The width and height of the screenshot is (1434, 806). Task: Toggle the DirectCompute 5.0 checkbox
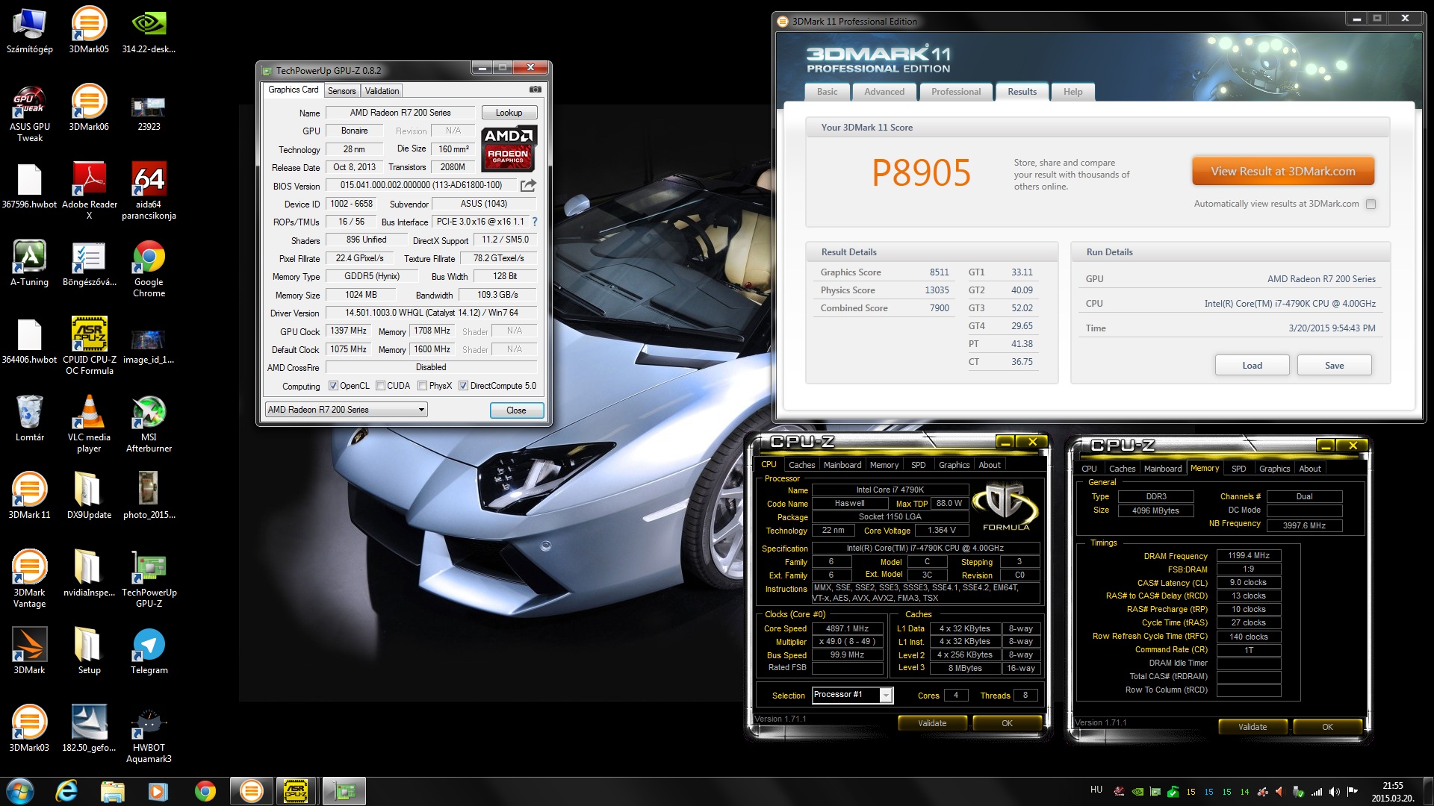[463, 386]
